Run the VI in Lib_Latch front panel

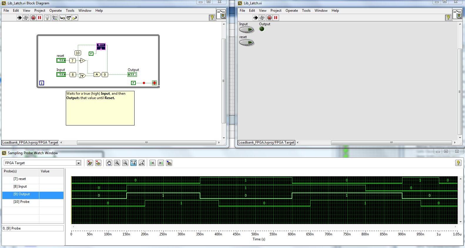(x=256, y=18)
